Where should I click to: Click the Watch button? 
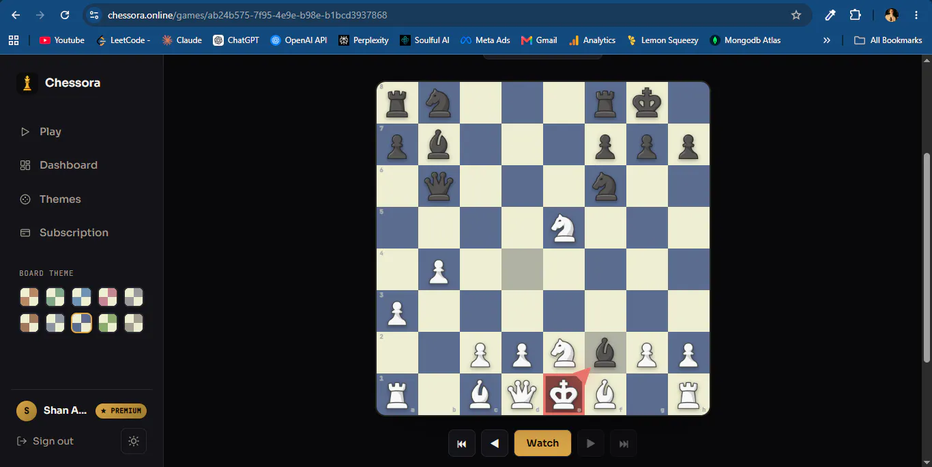pos(542,443)
